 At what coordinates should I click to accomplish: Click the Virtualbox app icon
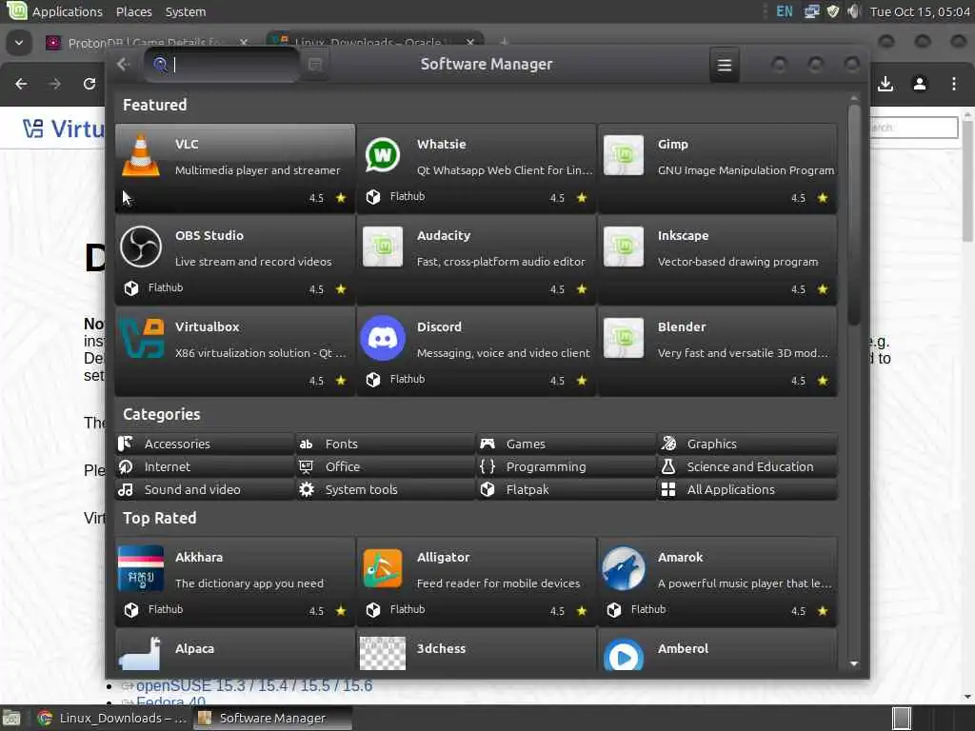[142, 338]
